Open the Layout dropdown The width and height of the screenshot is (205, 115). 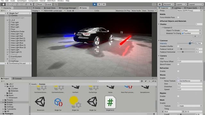click(196, 4)
